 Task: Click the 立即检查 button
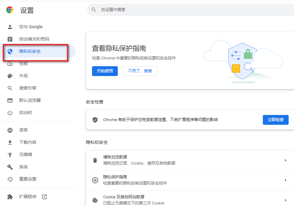click(x=276, y=120)
